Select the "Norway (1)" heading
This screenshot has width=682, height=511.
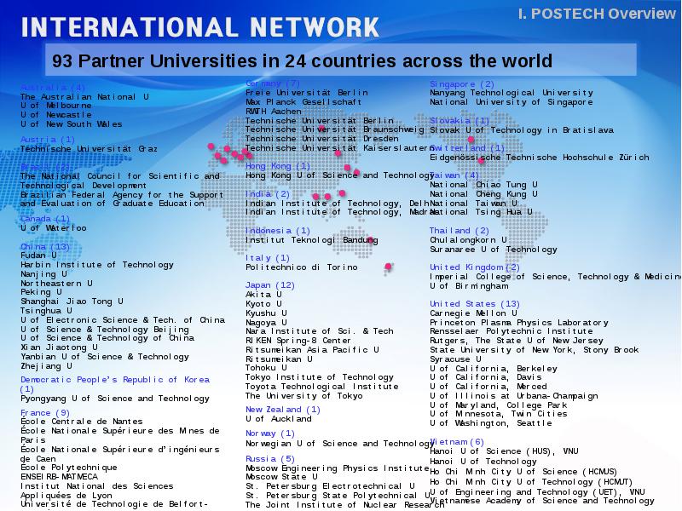270,433
